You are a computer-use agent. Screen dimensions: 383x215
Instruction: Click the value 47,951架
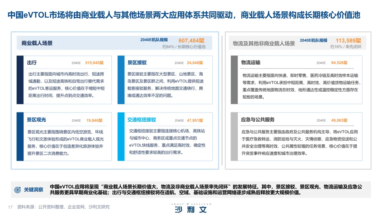coord(195,121)
